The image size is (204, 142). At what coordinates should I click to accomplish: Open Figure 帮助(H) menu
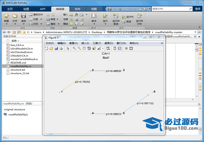click(134, 43)
